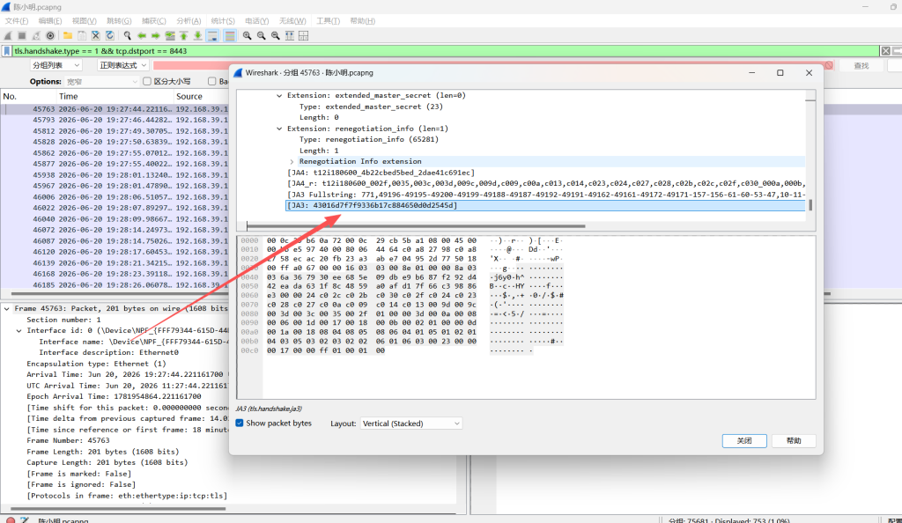Open the Layout Vertical (Stacked) dropdown
The width and height of the screenshot is (902, 523).
(x=410, y=424)
